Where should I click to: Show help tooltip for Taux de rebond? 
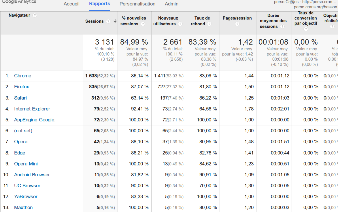click(x=209, y=24)
